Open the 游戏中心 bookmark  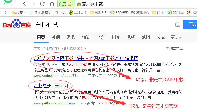point(140,12)
